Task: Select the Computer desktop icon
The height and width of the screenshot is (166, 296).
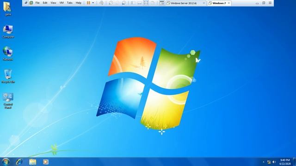Action: click(8, 31)
